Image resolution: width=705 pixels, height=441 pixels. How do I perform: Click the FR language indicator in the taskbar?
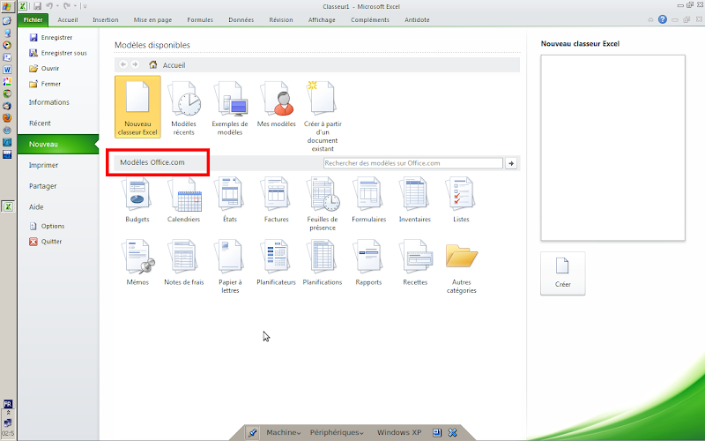click(x=8, y=404)
